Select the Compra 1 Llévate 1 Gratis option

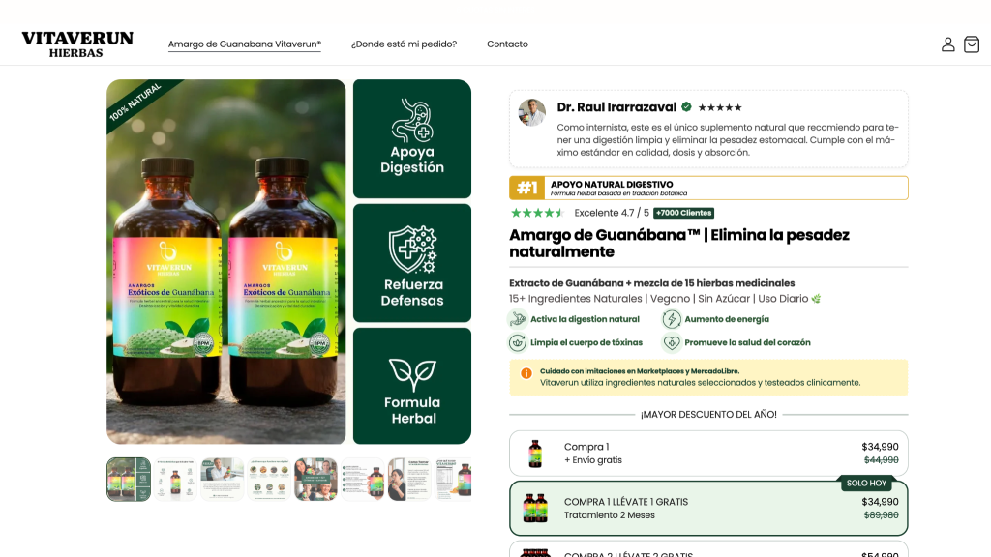(708, 509)
